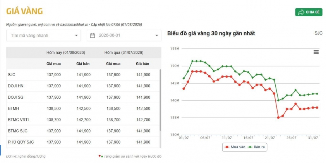Click the GIÁ VÀNG page heading

click(x=24, y=11)
